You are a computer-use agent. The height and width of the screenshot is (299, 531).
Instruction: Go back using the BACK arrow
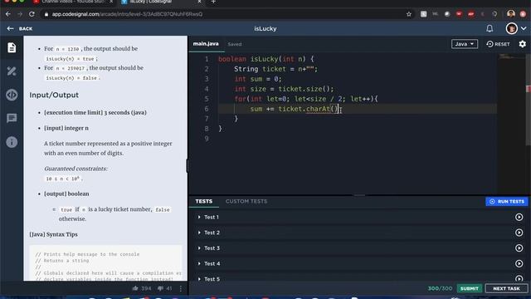coord(20,29)
